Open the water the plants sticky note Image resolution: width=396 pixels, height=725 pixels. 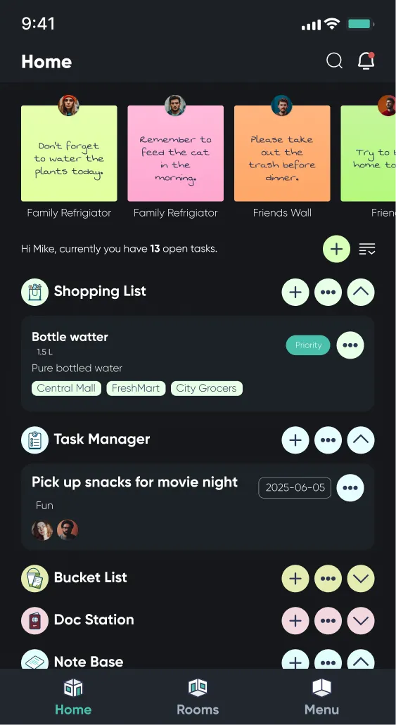[69, 153]
